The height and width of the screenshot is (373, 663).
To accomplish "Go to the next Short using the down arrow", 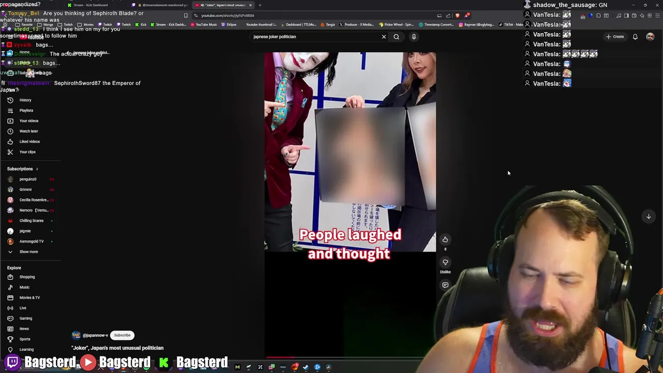I will (x=648, y=217).
